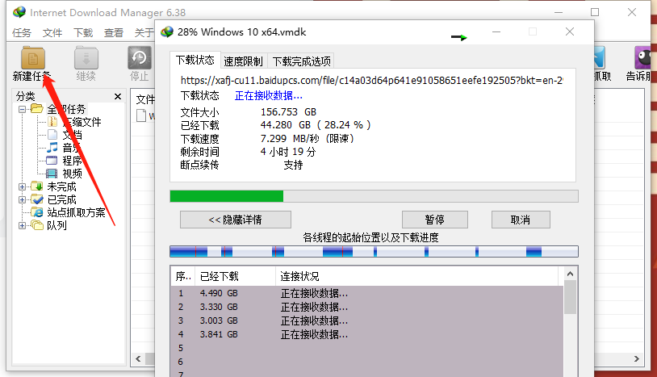Click the 156.753 GB file size value
Viewport: 657px width, 377px height.
click(288, 112)
